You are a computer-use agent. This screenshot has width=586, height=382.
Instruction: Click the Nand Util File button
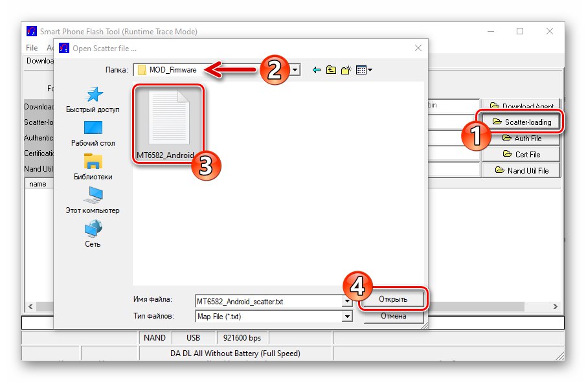521,170
